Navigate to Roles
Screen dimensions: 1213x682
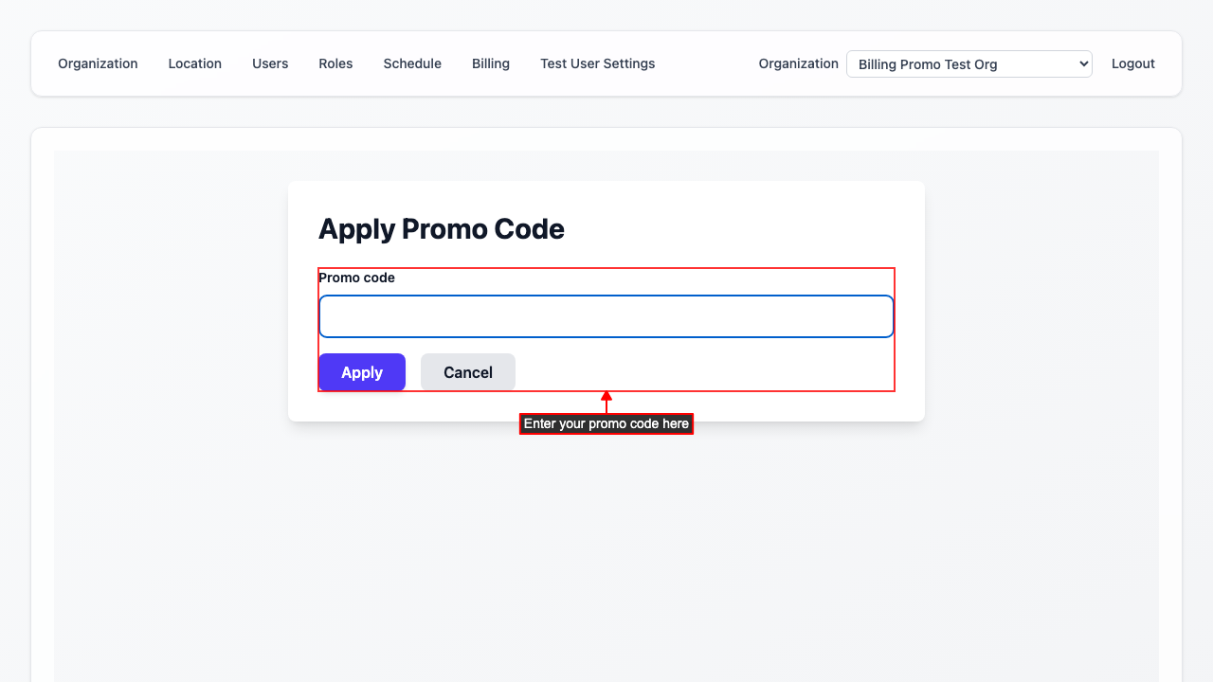pyautogui.click(x=335, y=63)
